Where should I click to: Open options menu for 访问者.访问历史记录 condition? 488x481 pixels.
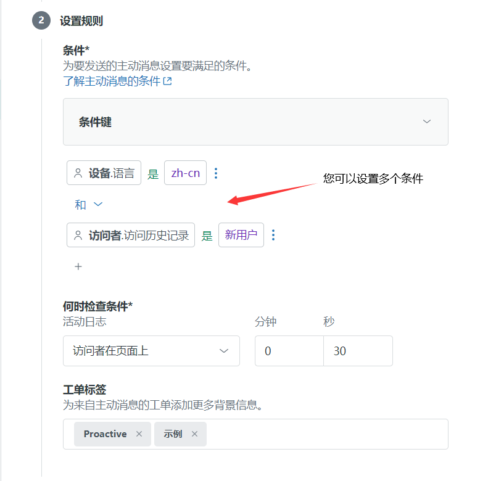click(273, 235)
